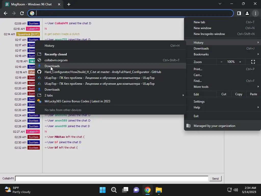
Task: Open first ULapTop history entry
Action: pyautogui.click(x=111, y=78)
